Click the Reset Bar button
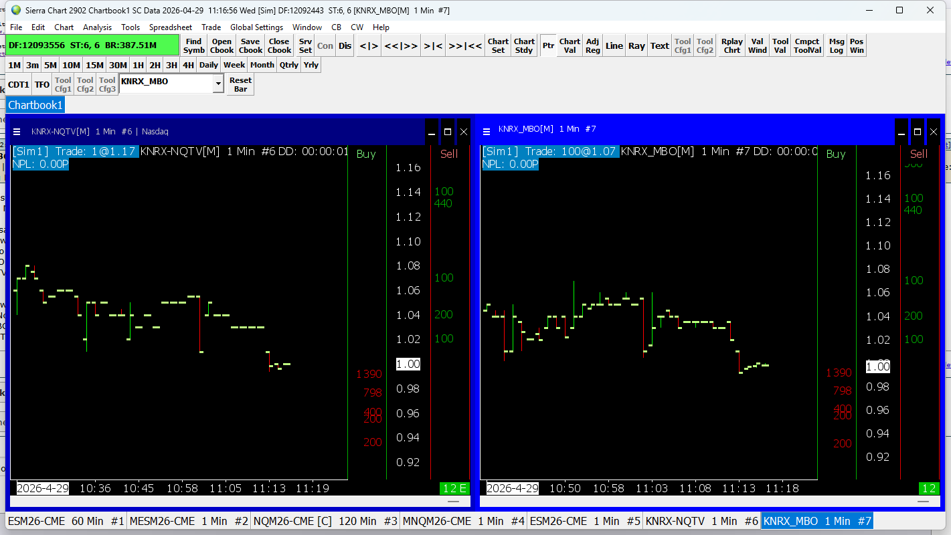 point(240,84)
